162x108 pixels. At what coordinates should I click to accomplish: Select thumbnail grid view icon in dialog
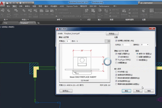(x=109, y=41)
